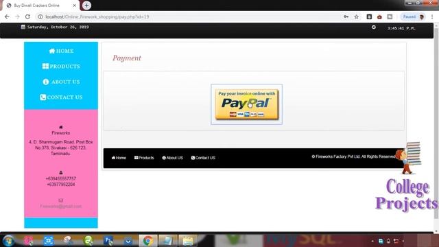Screen dimensions: 439x247
Task: Open Google Chrome from the taskbar
Action: point(148,241)
